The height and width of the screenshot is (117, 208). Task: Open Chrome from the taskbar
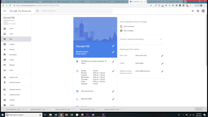(x=61, y=115)
